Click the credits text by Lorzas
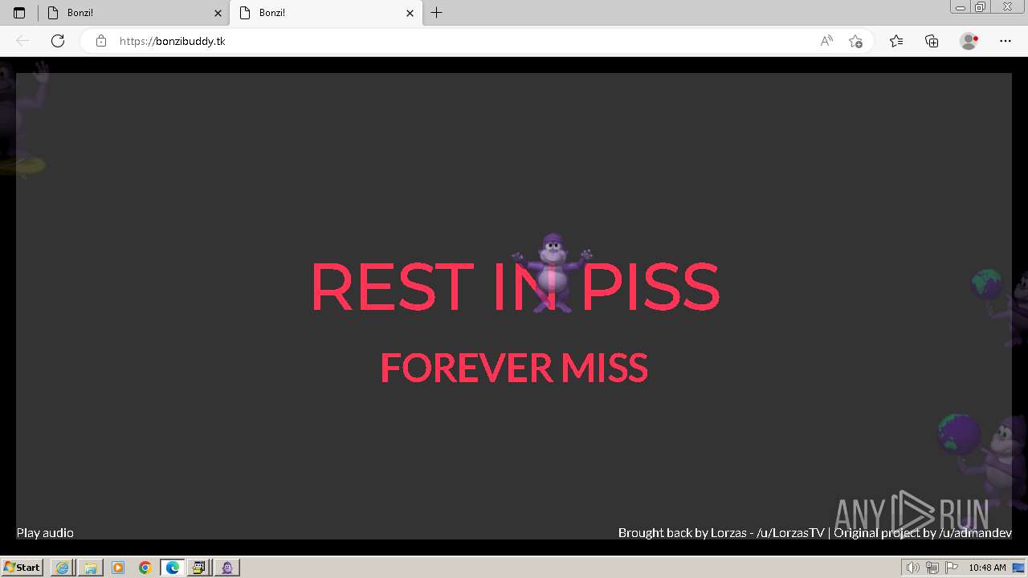Image resolution: width=1028 pixels, height=578 pixels. 814,532
